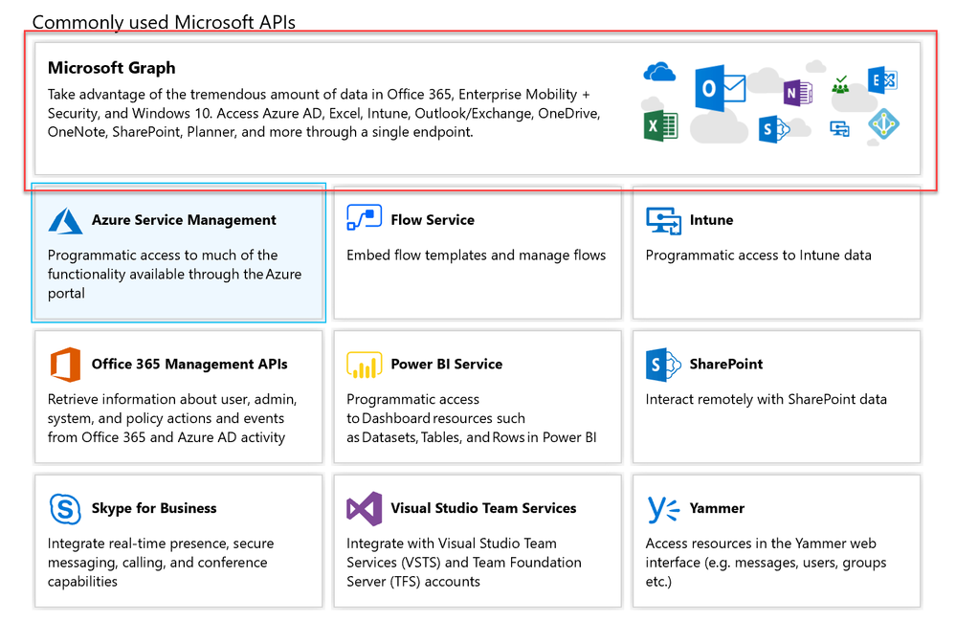Click the Visual Studio Team Services description
The image size is (956, 621).
[x=464, y=563]
